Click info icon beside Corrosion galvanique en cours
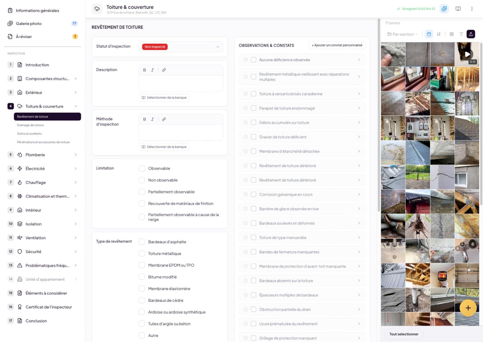Image resolution: width=483 pixels, height=342 pixels. click(x=246, y=194)
